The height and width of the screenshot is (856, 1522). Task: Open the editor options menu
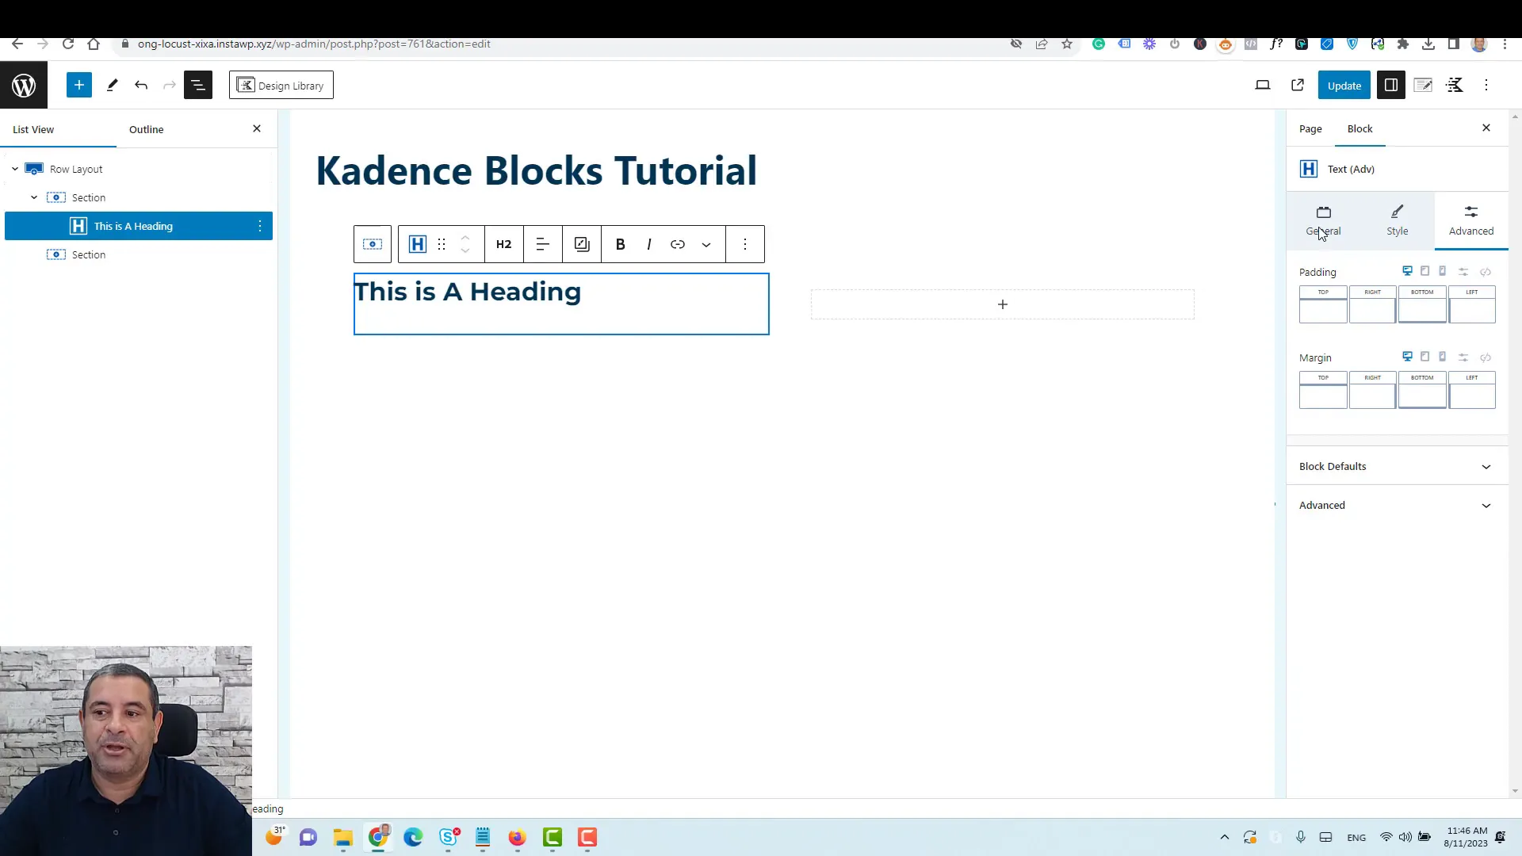point(1486,85)
